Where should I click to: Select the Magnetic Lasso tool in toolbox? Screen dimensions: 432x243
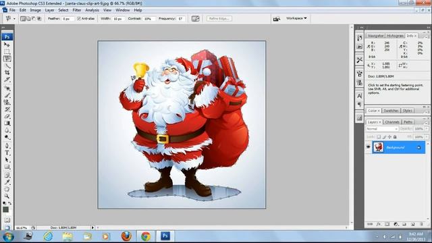(7, 59)
